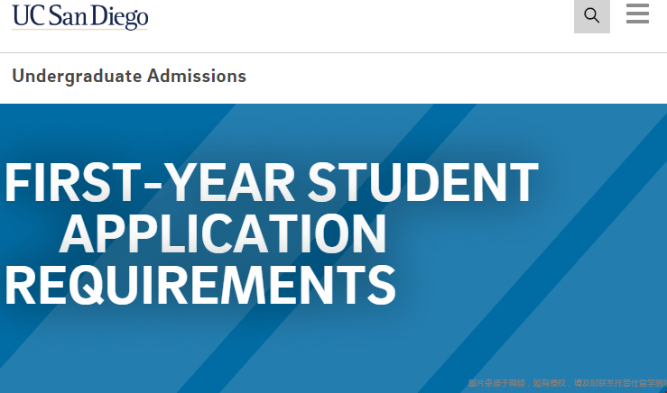
Task: Click the gray divider line below the header
Action: pos(334,52)
